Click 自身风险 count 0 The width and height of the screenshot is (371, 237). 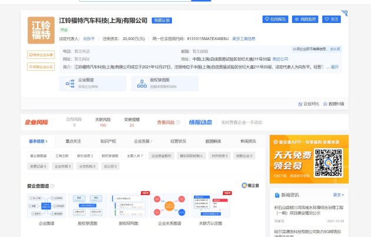pyautogui.click(x=74, y=125)
